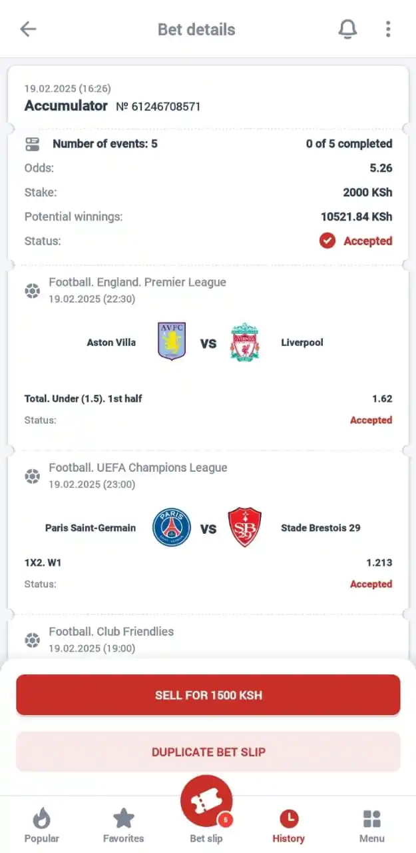
Task: Open the Popular tab
Action: (42, 826)
